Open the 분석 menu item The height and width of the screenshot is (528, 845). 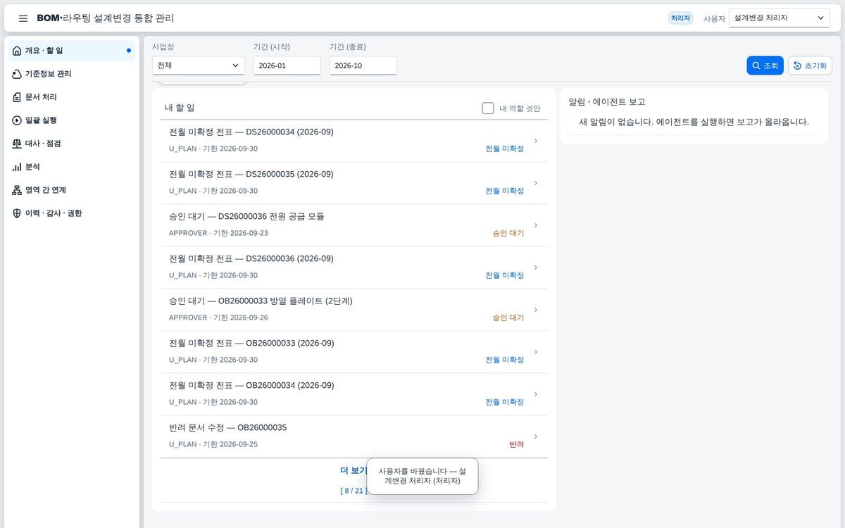(73, 167)
